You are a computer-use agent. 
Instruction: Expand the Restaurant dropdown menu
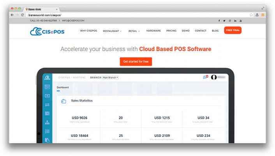click(112, 31)
